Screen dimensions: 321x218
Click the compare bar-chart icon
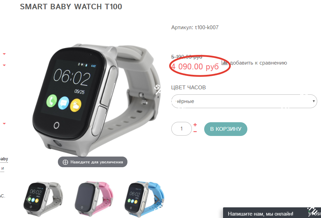tap(225, 62)
